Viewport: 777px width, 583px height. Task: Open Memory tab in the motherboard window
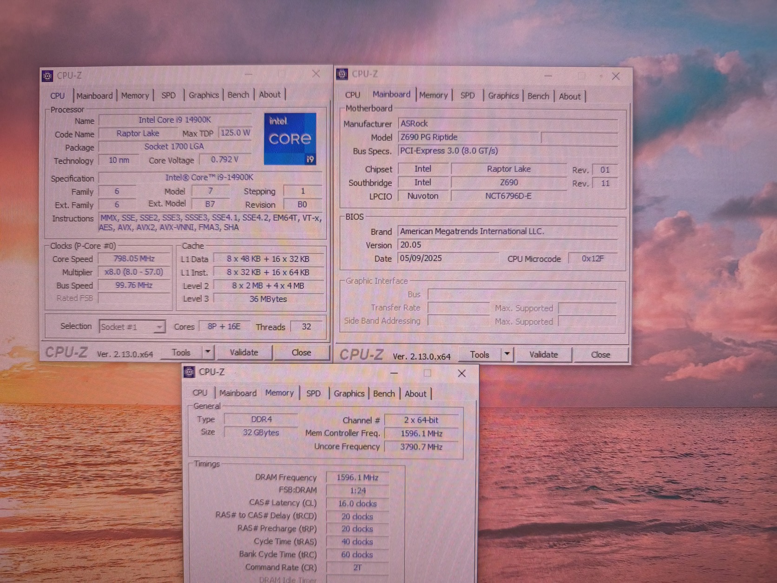click(x=433, y=95)
